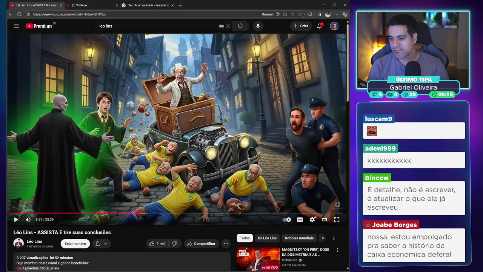The width and height of the screenshot is (483, 272).
Task: Click the music note media control icon
Action: pyautogui.click(x=320, y=14)
